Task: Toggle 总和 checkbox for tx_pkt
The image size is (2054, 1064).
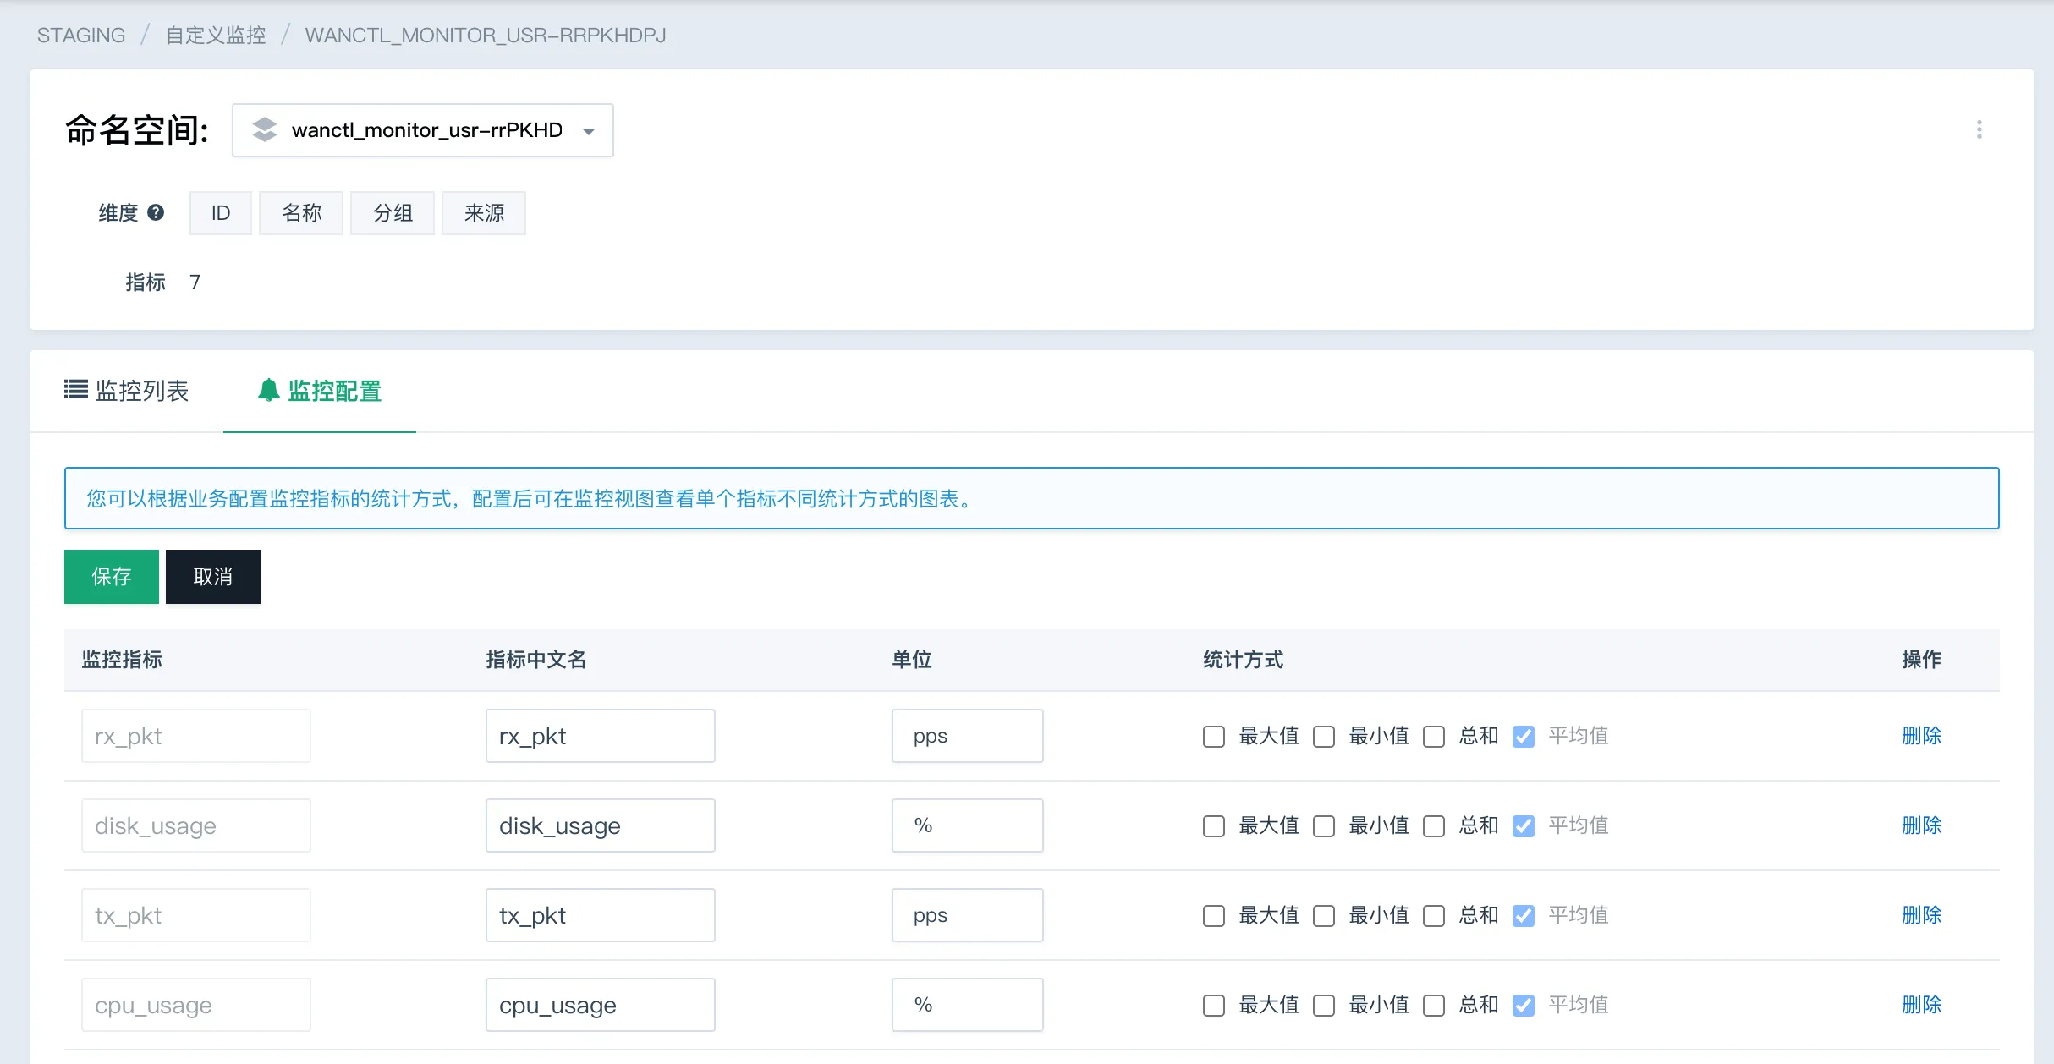Action: (1434, 916)
